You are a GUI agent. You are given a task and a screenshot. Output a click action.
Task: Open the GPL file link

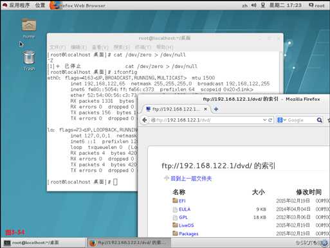[x=183, y=217]
